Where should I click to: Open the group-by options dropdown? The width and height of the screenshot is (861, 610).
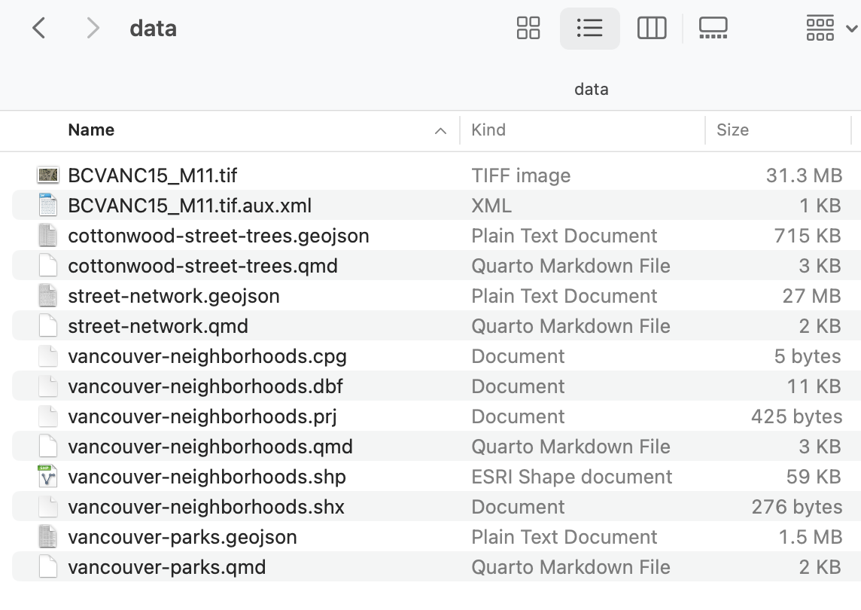click(830, 29)
